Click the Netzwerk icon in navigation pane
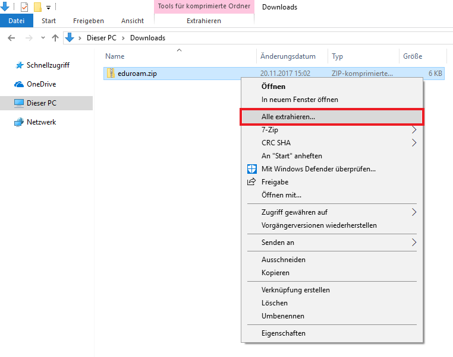453x357 pixels. 20,122
